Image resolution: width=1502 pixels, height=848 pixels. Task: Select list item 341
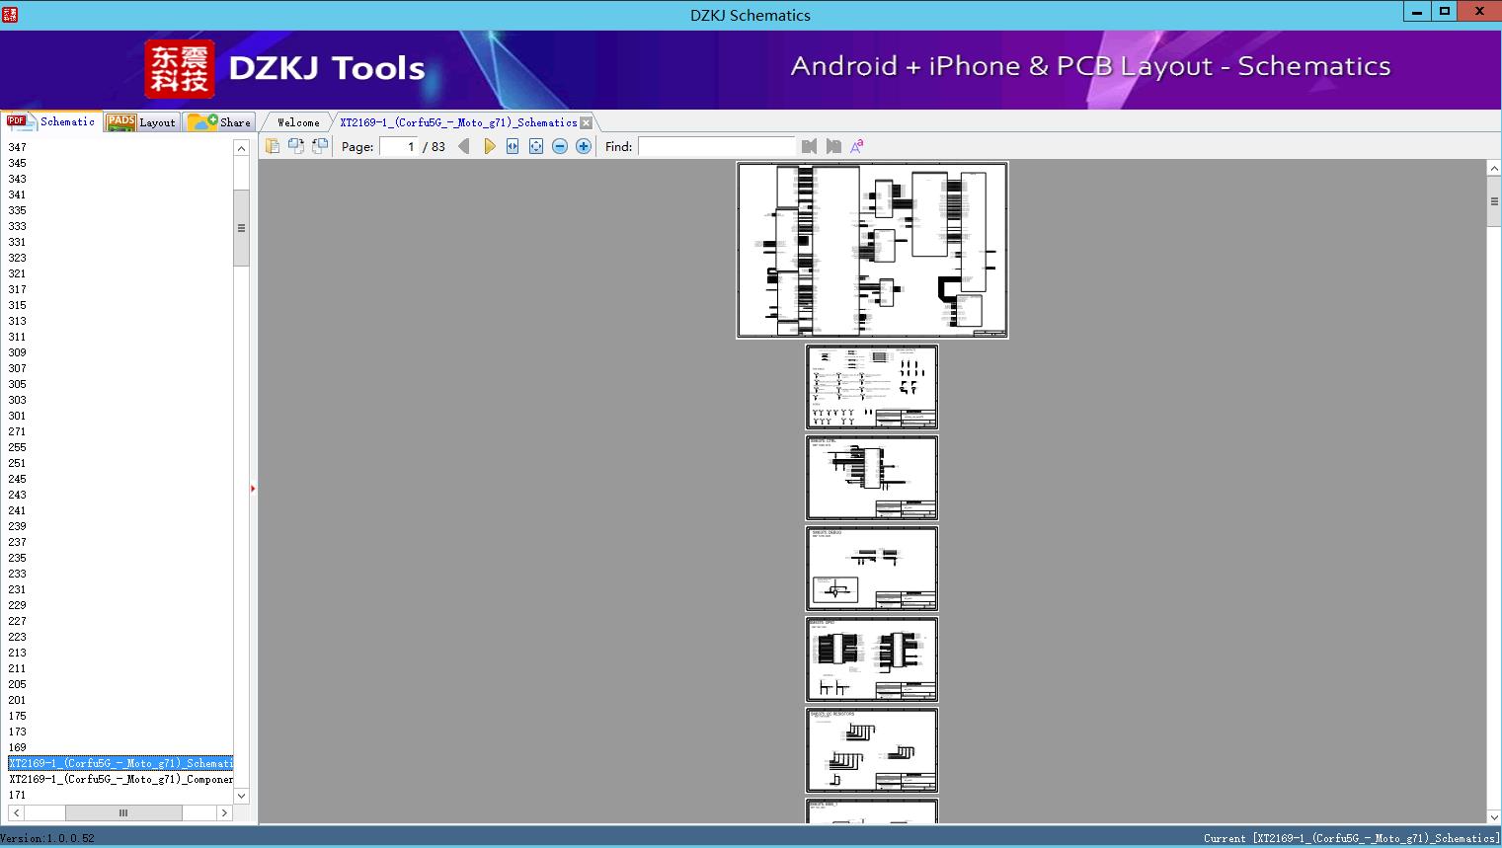18,194
